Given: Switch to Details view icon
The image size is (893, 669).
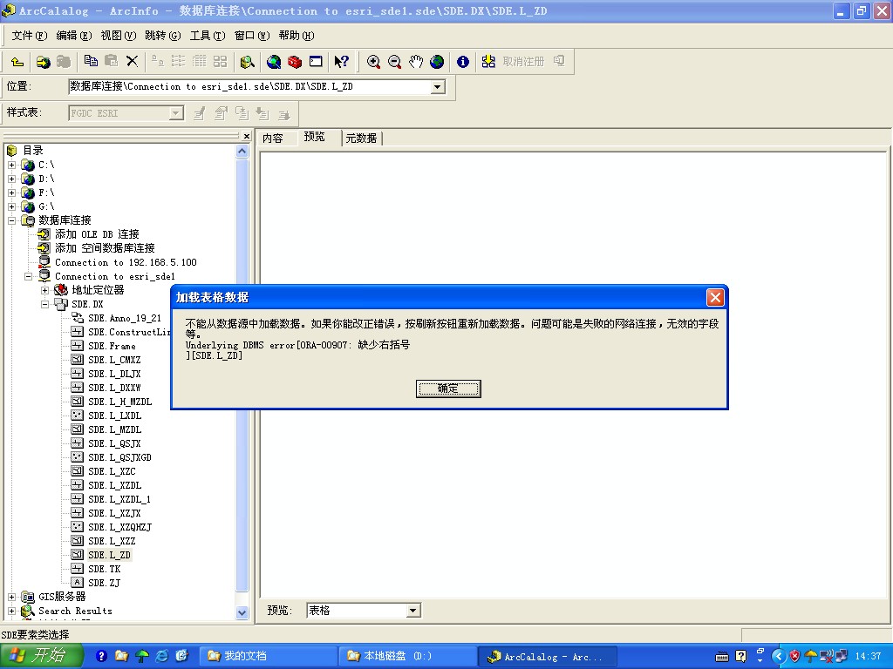Looking at the screenshot, I should tap(200, 62).
